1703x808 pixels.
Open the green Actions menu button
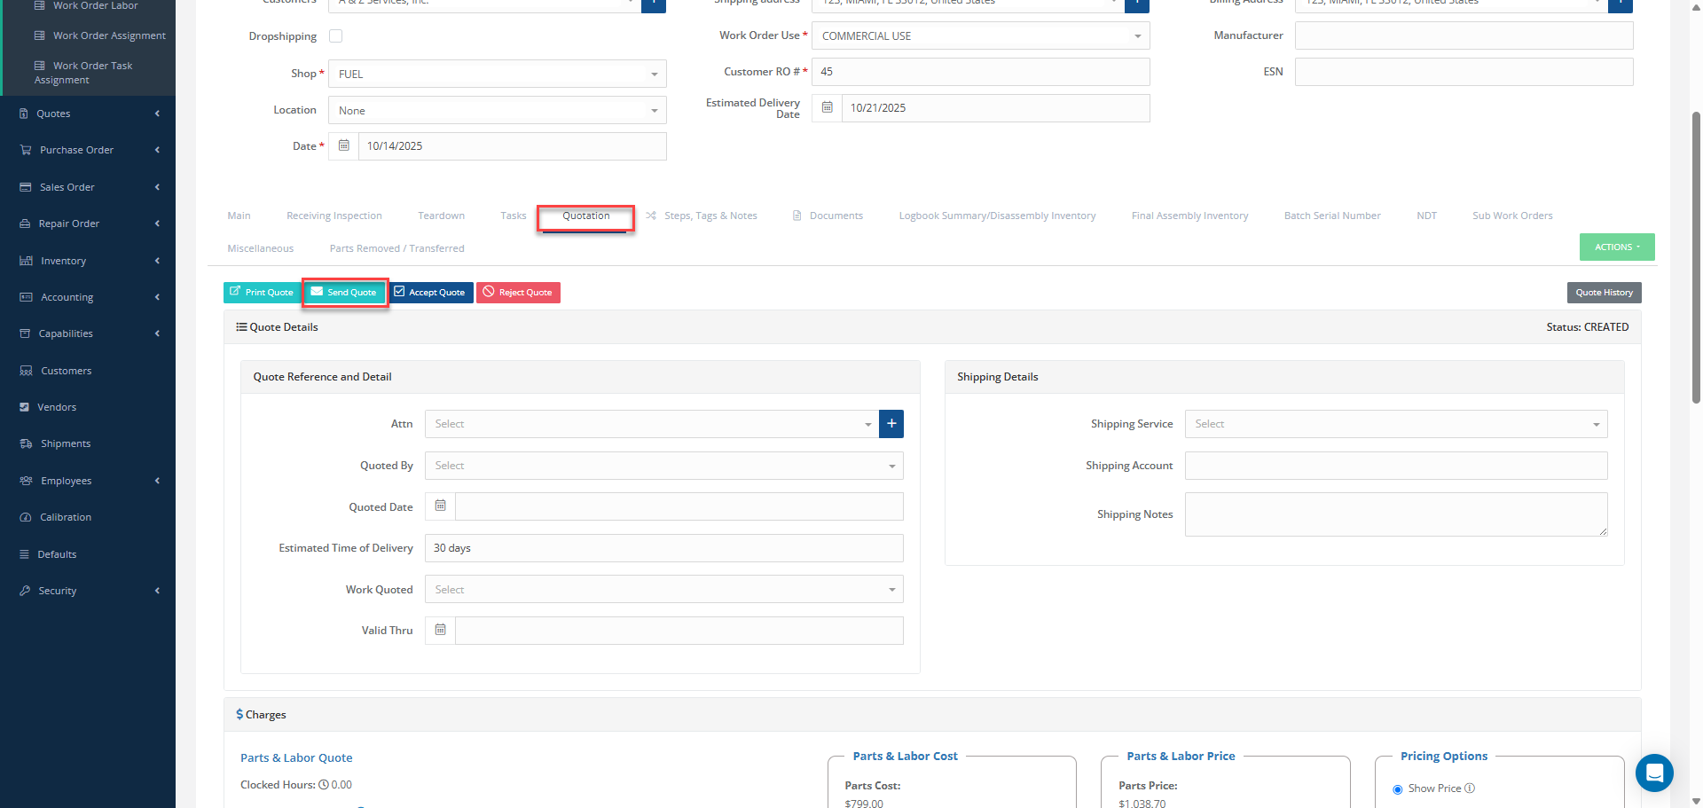coord(1616,247)
